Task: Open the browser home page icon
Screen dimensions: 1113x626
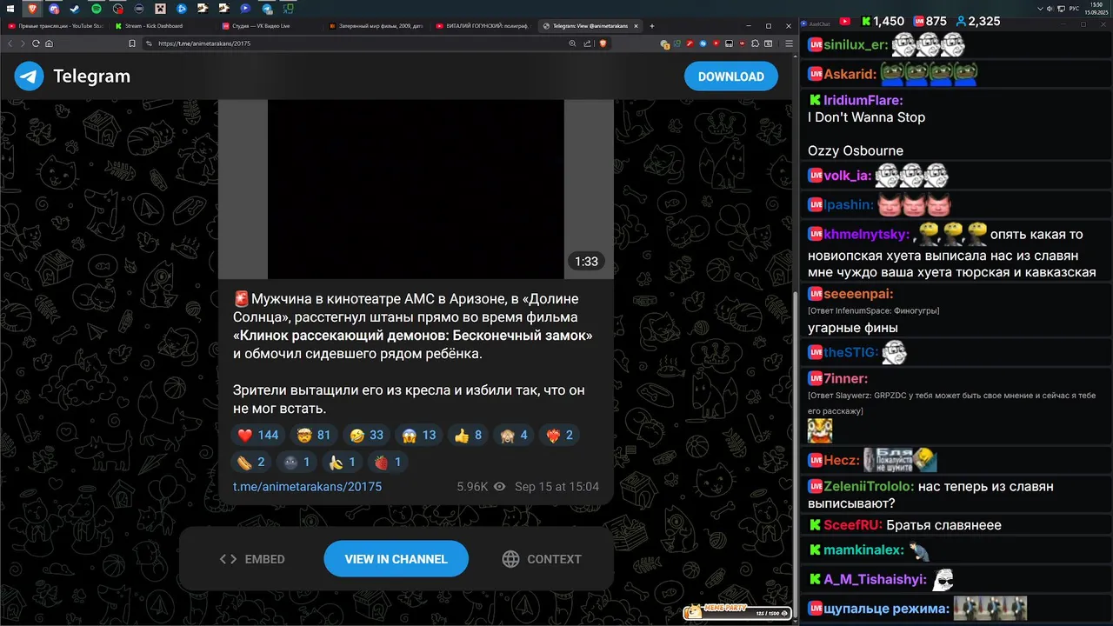Action: pos(50,43)
